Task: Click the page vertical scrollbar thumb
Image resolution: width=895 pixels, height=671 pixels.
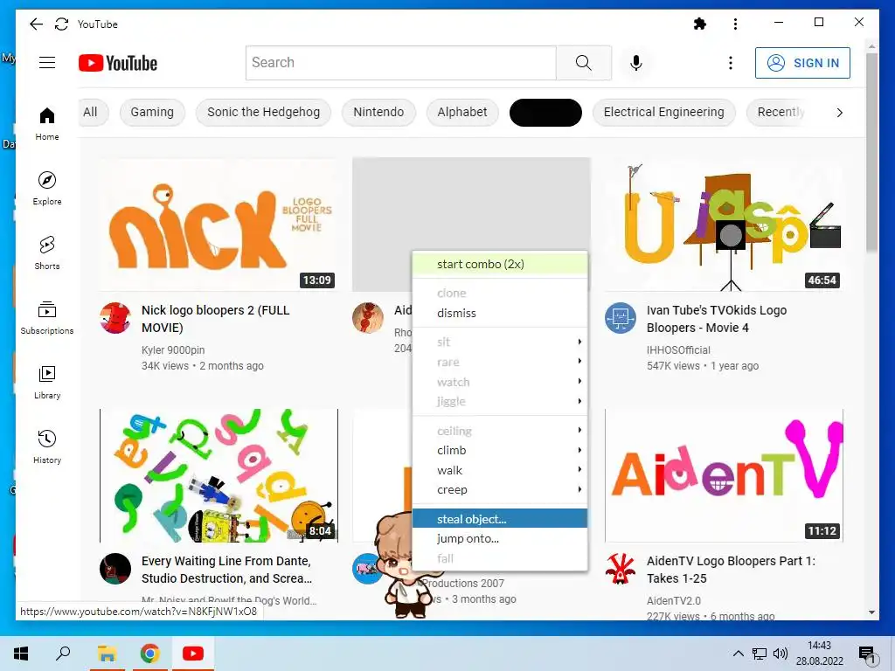Action: (x=871, y=152)
